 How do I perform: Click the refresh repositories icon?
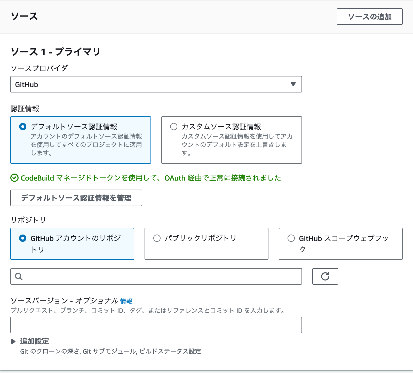325,276
